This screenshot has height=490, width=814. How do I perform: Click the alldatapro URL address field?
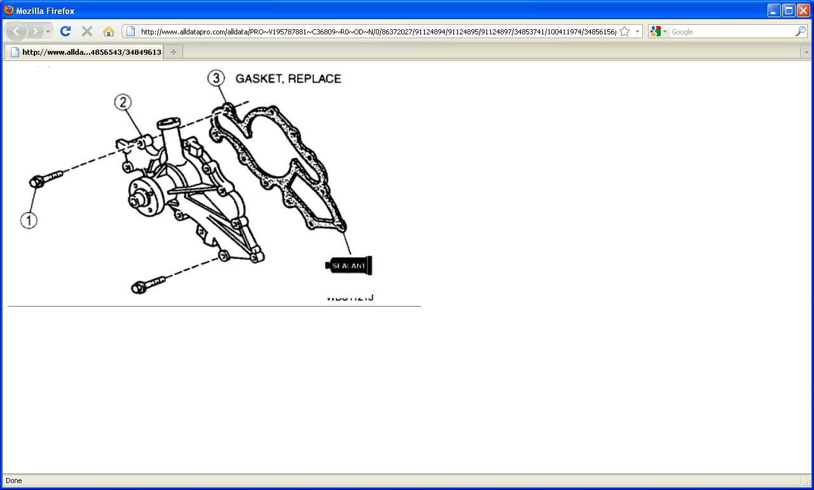click(378, 31)
